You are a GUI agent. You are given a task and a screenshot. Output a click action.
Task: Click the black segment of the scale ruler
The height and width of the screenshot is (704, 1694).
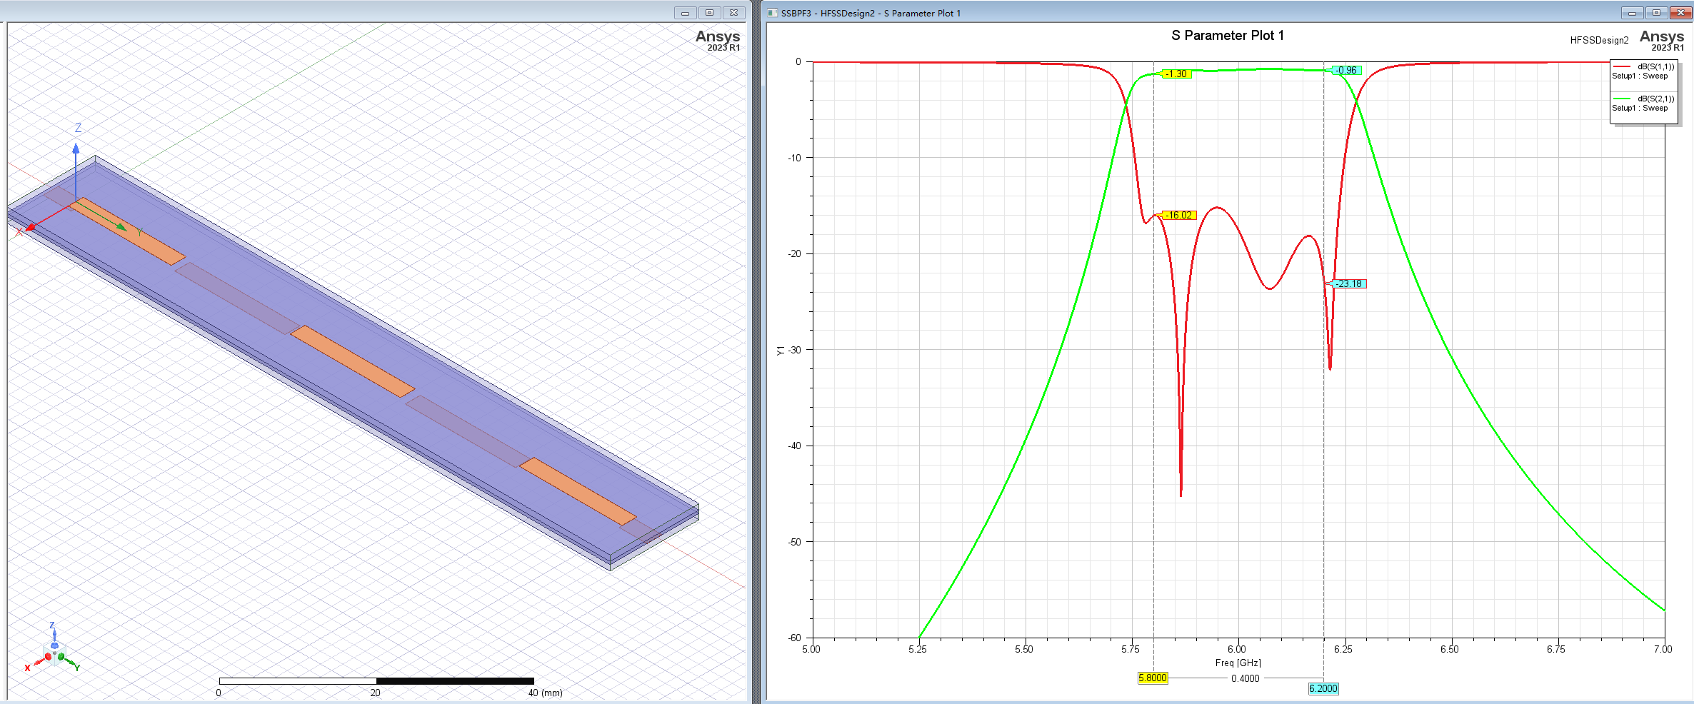(455, 681)
